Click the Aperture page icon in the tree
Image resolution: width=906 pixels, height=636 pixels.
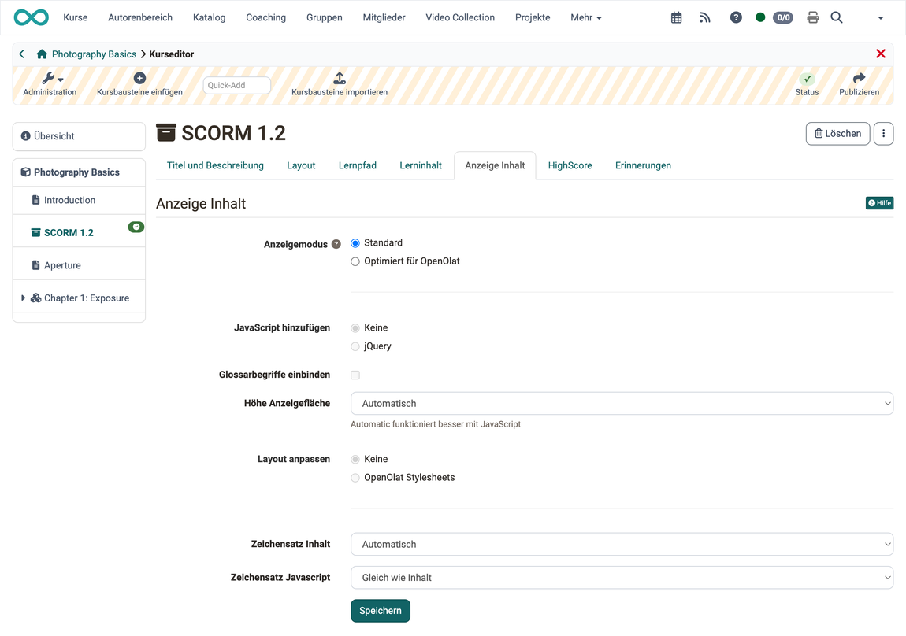point(35,265)
